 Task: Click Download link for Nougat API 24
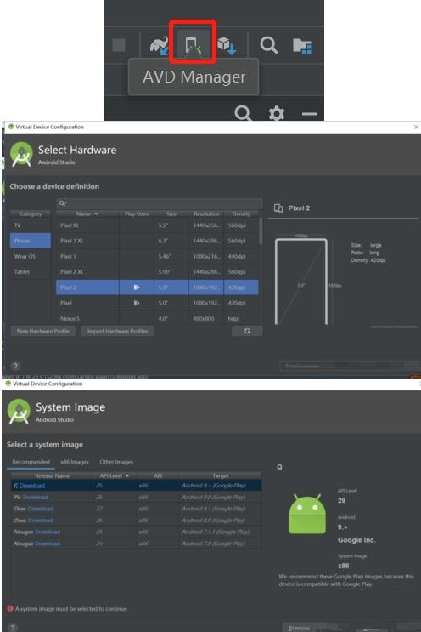point(48,544)
